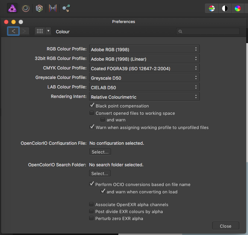Apply Auto Colours from toolbar

point(237,8)
